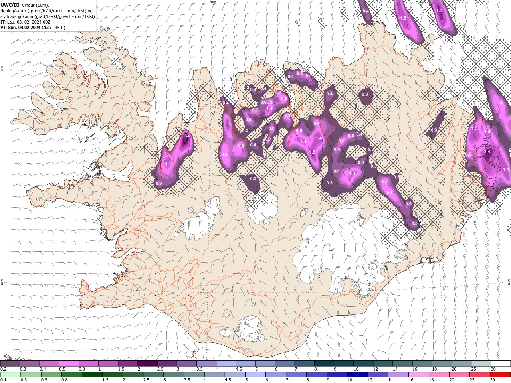
Task: Click the "VT: Sun. 04.02.2024 11Z (+35 h)" line
Action: pos(33,28)
